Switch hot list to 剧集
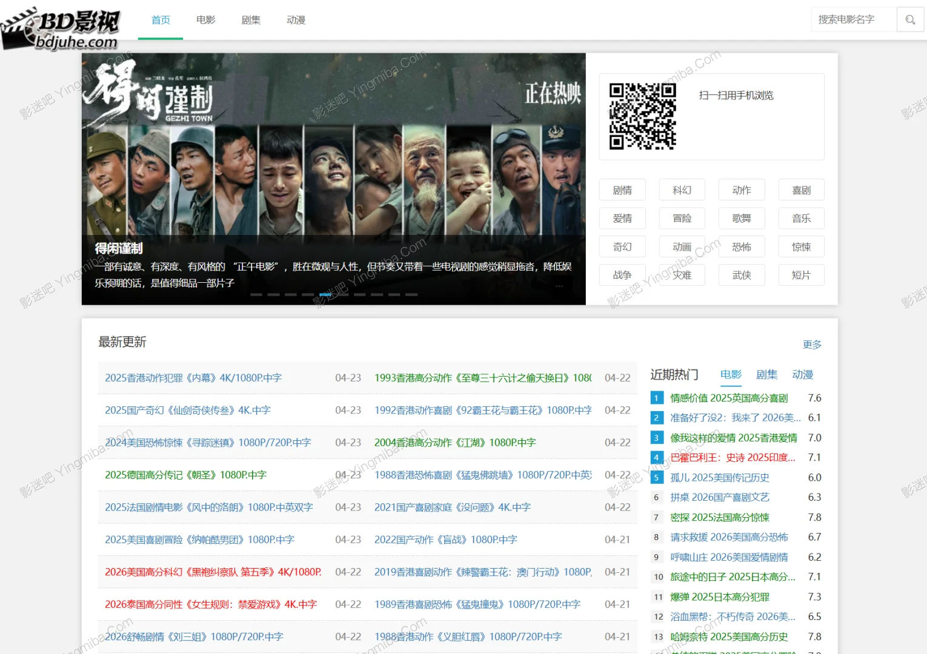 click(766, 374)
